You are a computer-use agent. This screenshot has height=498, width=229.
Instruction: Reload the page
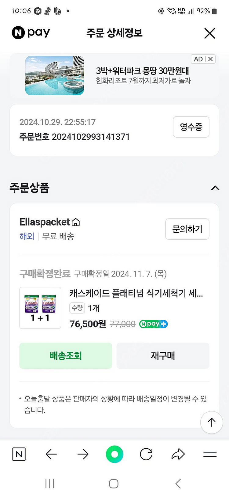coord(146,454)
